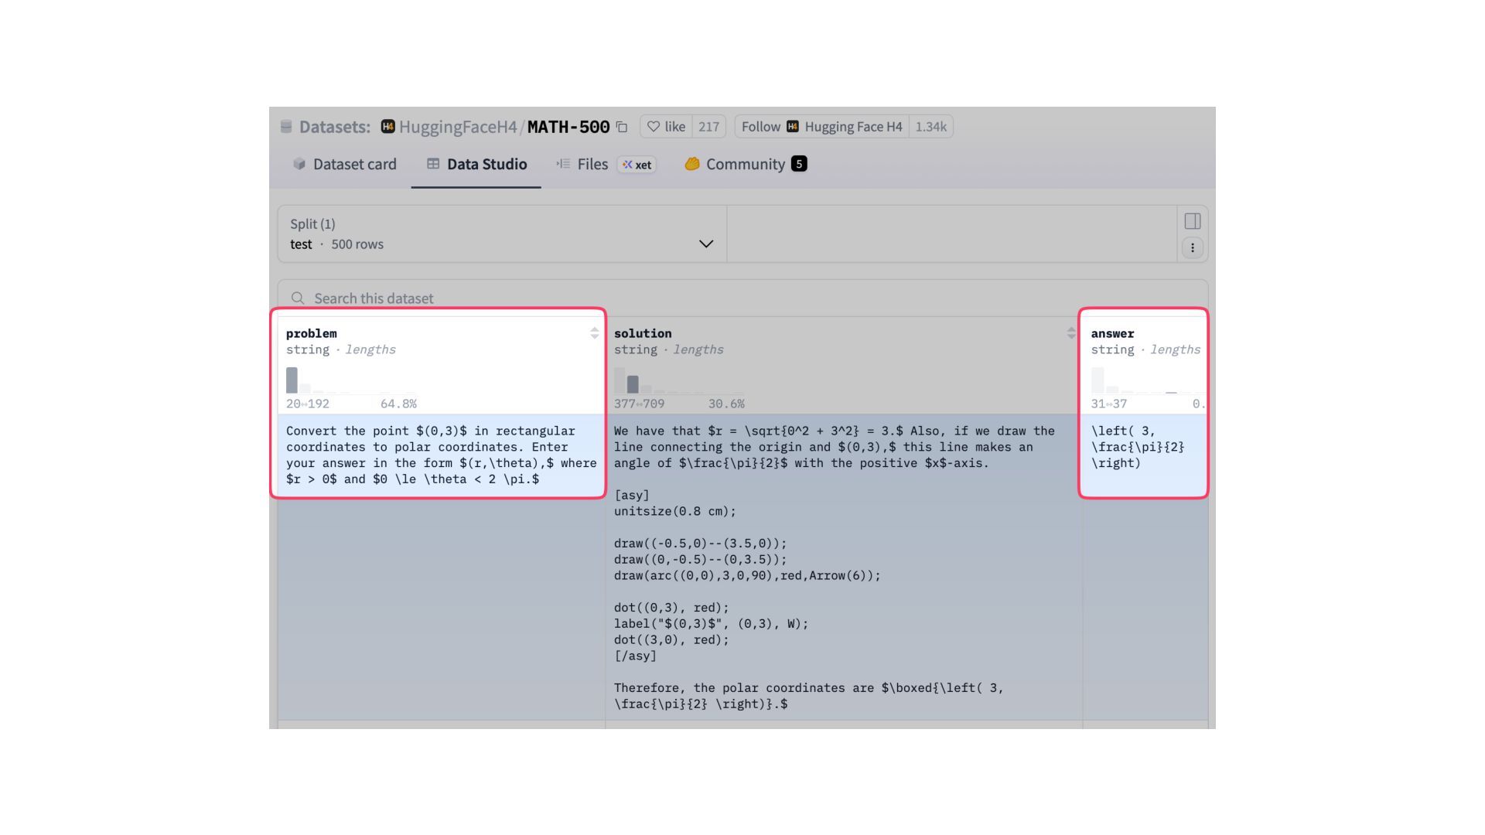Screen dimensions: 1485x835
Task: Click the magnifier search icon
Action: 298,298
